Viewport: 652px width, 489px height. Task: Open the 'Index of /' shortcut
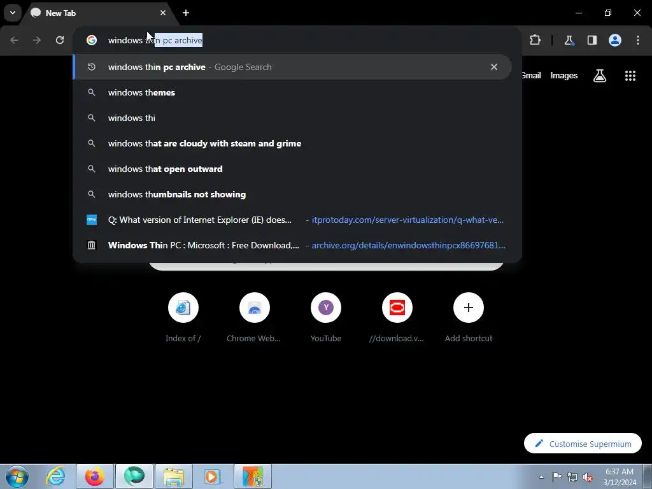point(183,318)
